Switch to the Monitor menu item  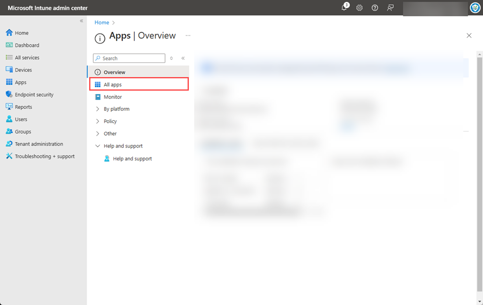pos(113,97)
